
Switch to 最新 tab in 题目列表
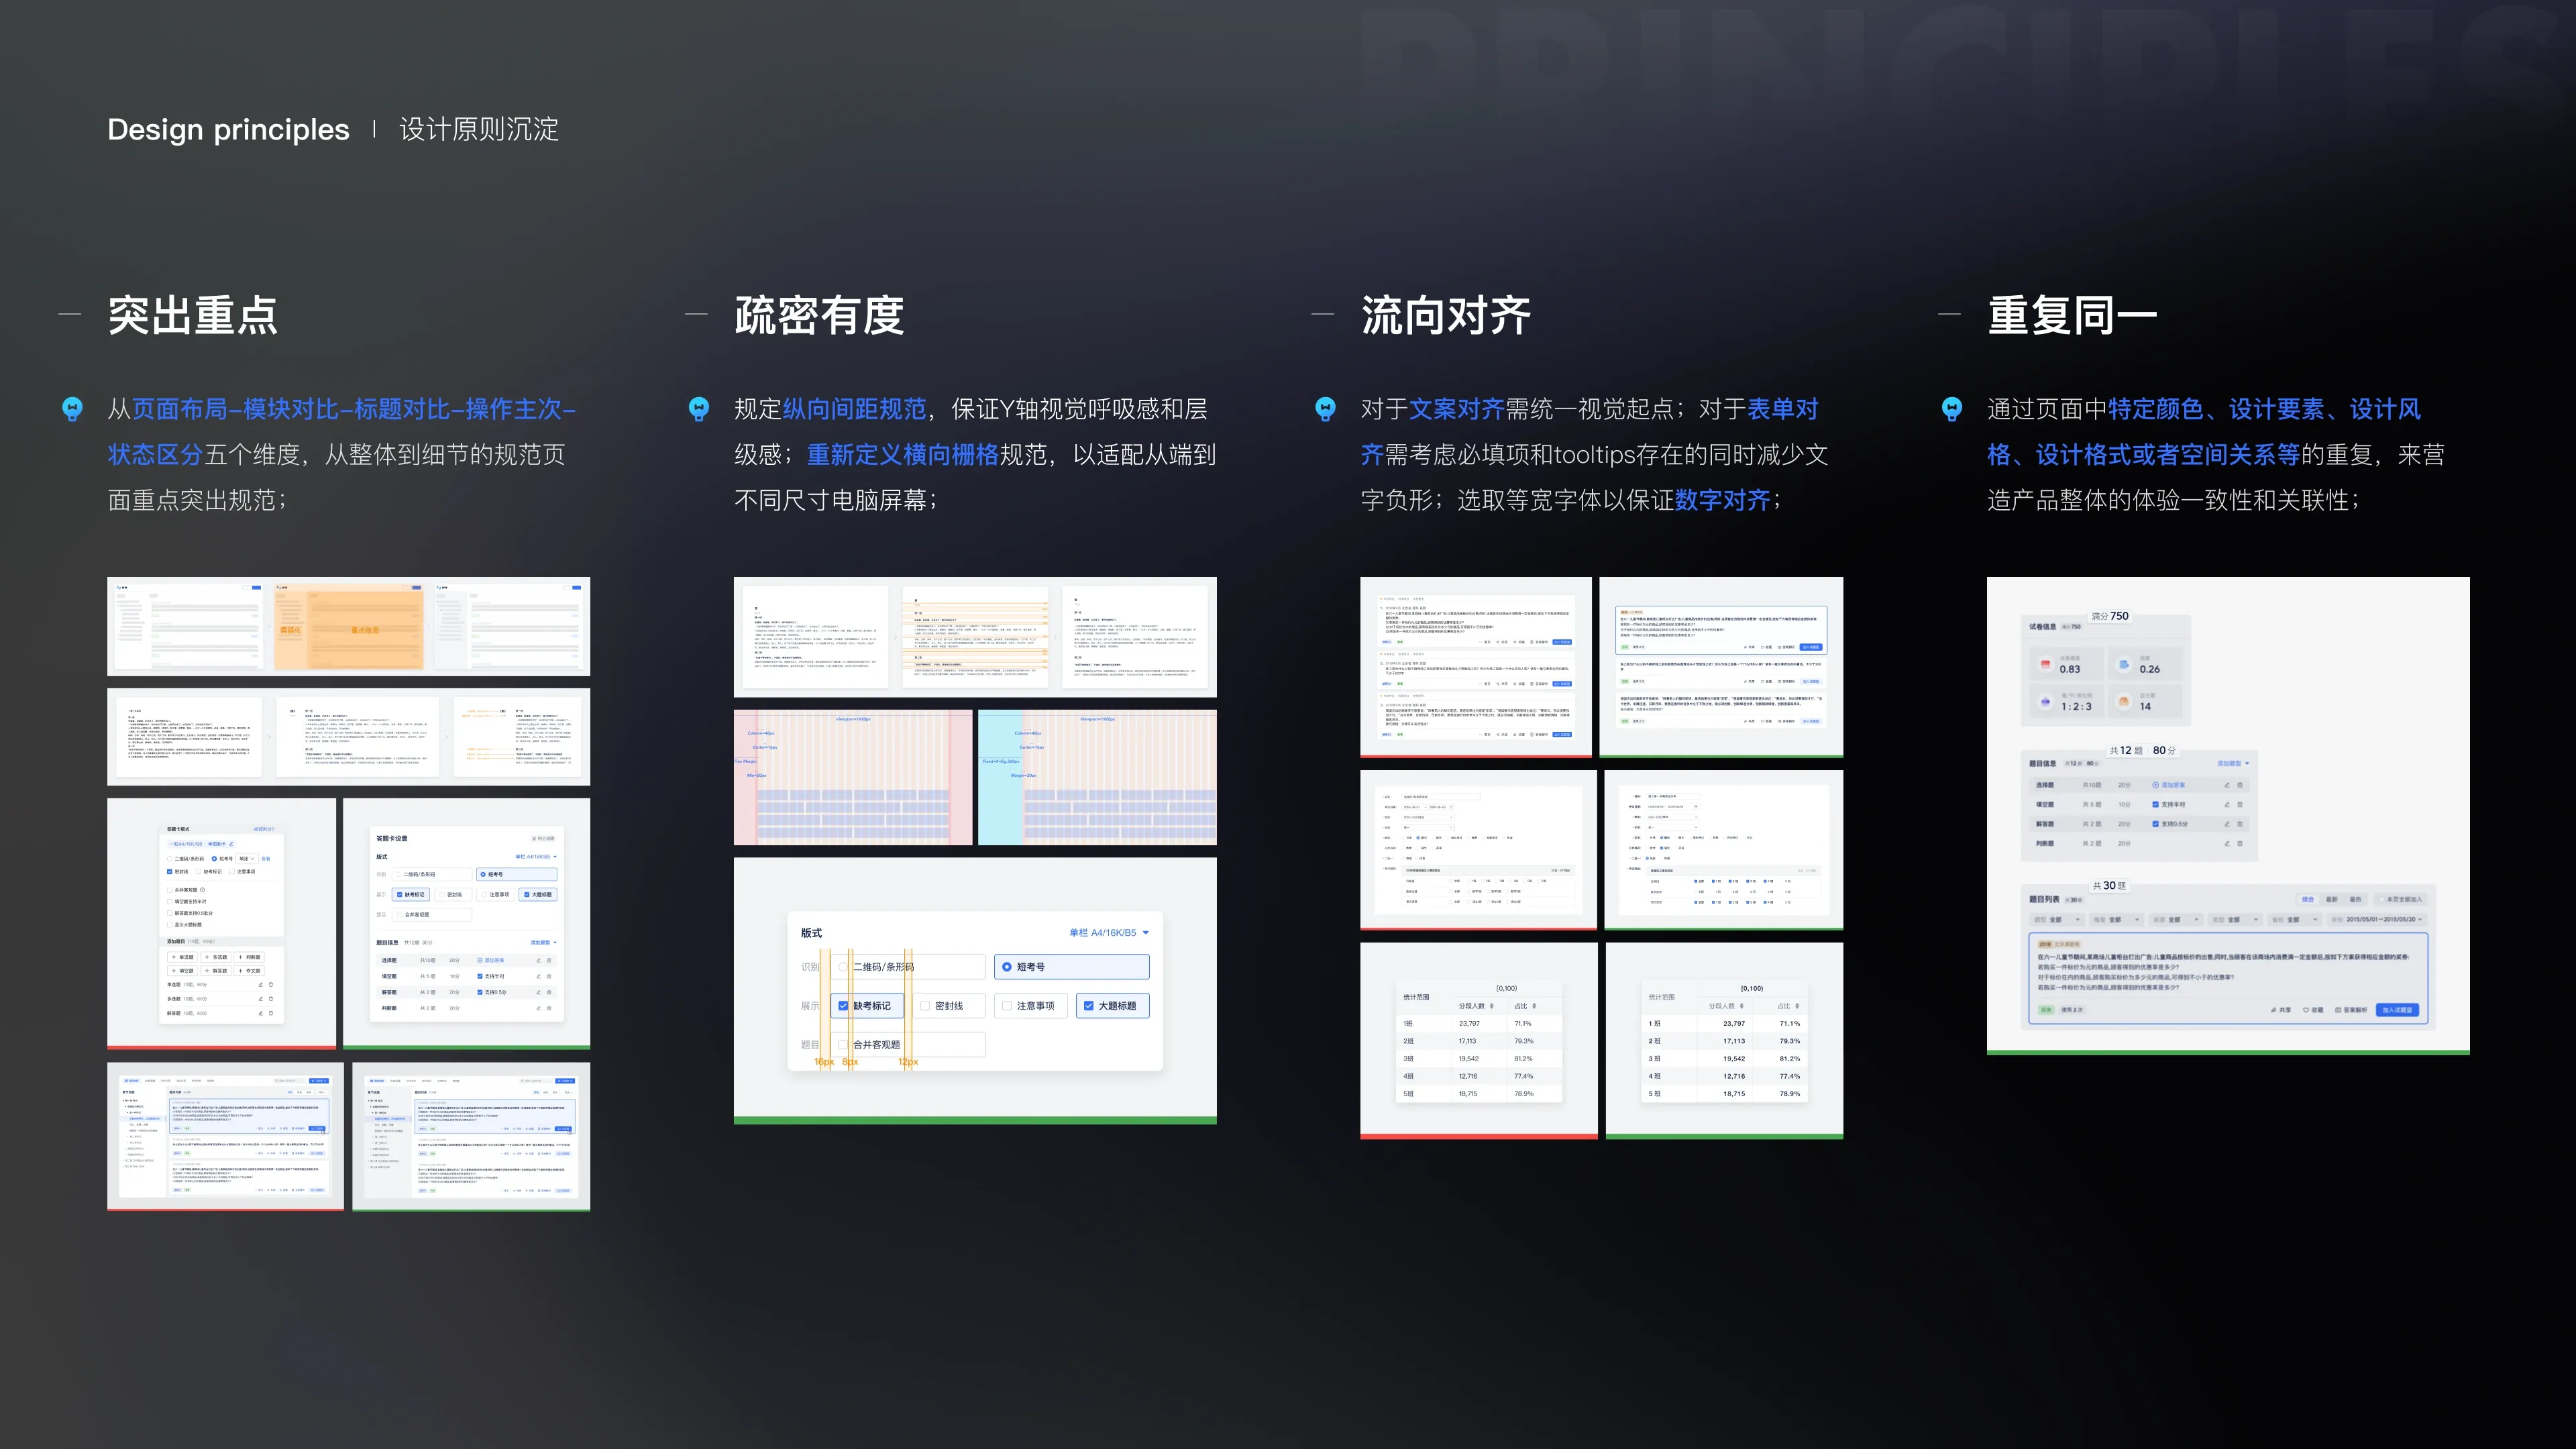[x=2332, y=900]
